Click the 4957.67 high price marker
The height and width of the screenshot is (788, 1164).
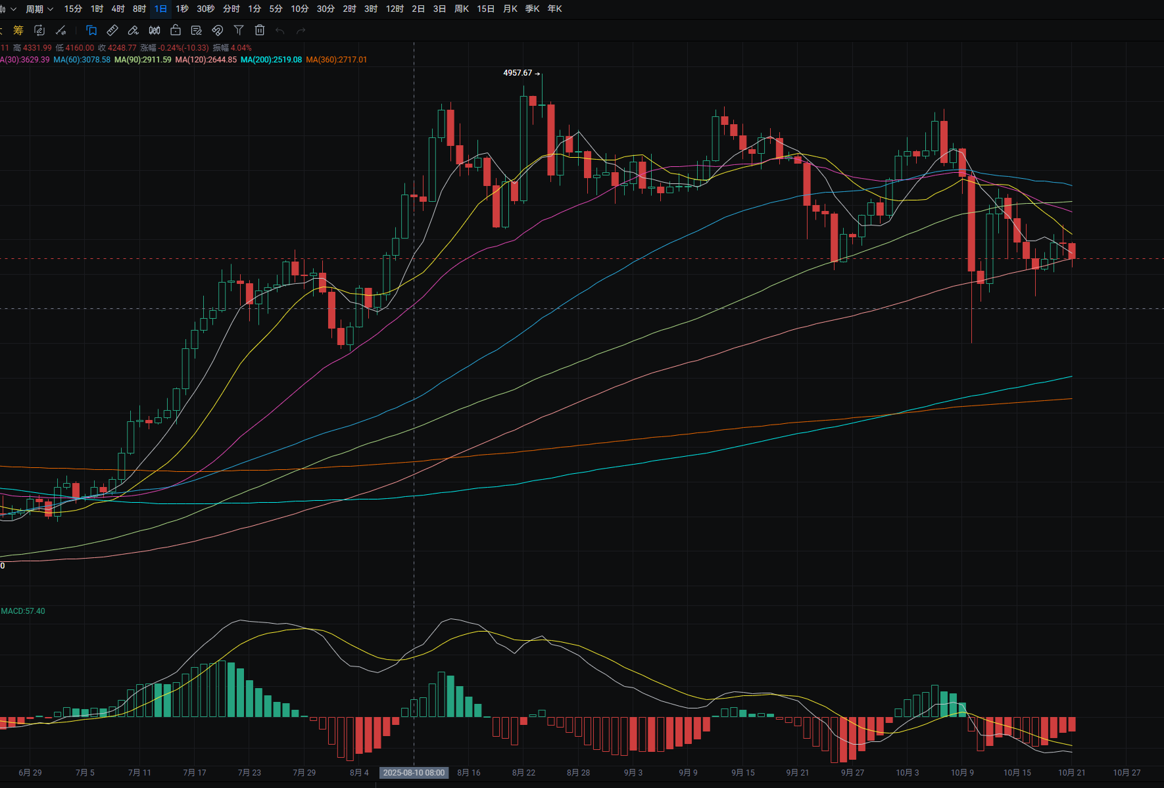click(518, 73)
